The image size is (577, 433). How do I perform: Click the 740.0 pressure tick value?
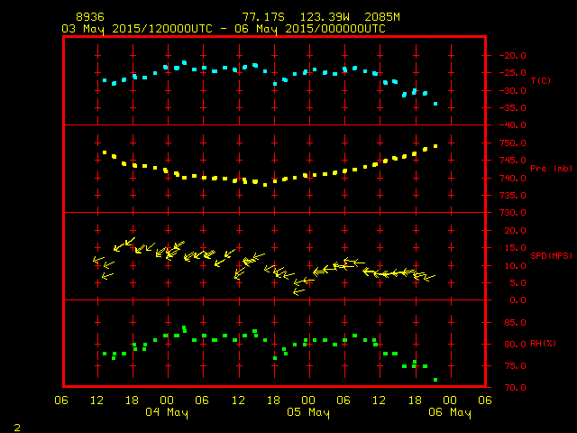(x=513, y=179)
